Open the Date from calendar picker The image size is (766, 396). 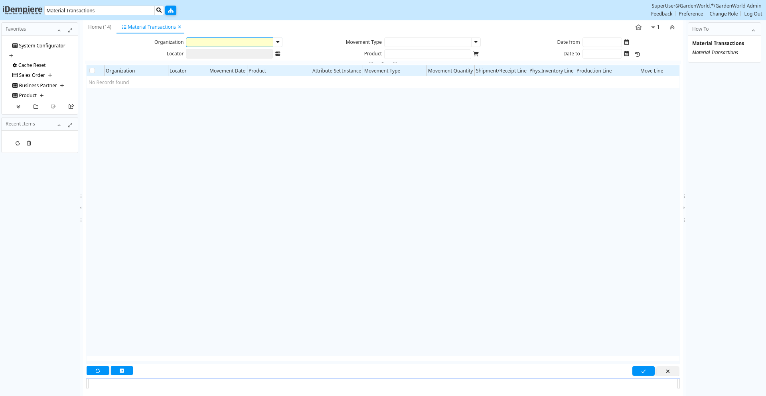(x=626, y=42)
